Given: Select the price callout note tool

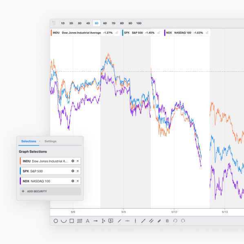Looking at the screenshot, I should tap(111, 221).
